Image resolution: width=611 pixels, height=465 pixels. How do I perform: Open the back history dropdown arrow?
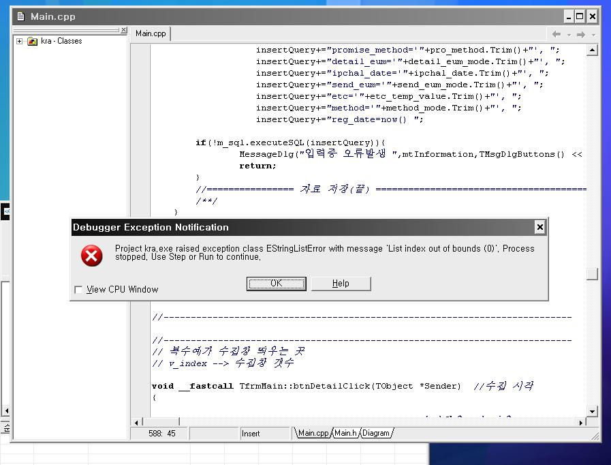point(568,35)
